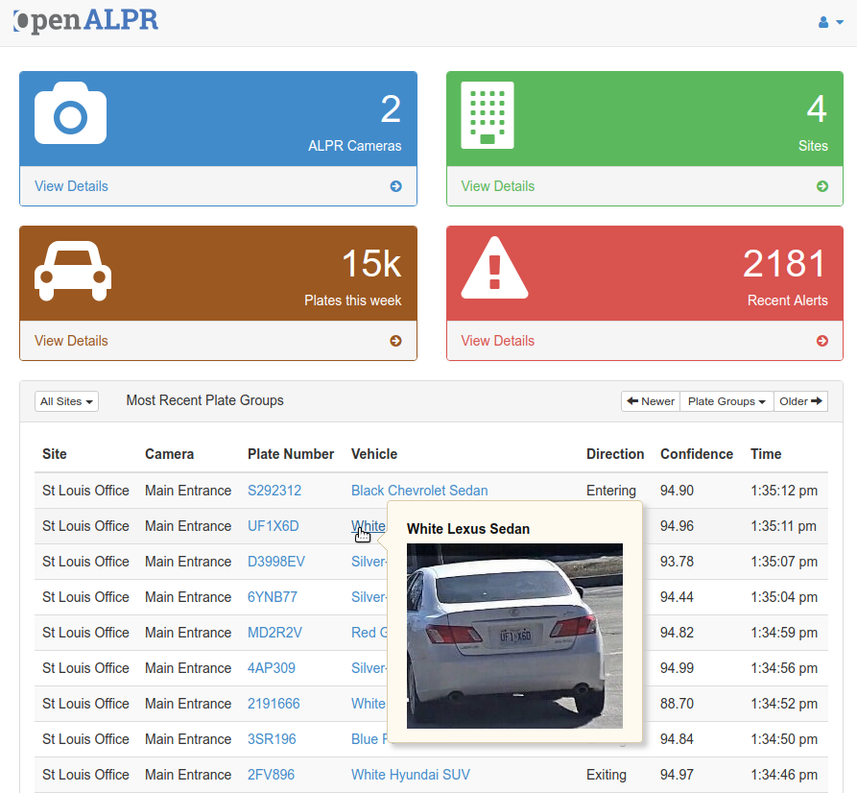Click plate number 2FV896 link
Image resolution: width=857 pixels, height=793 pixels.
pos(274,774)
